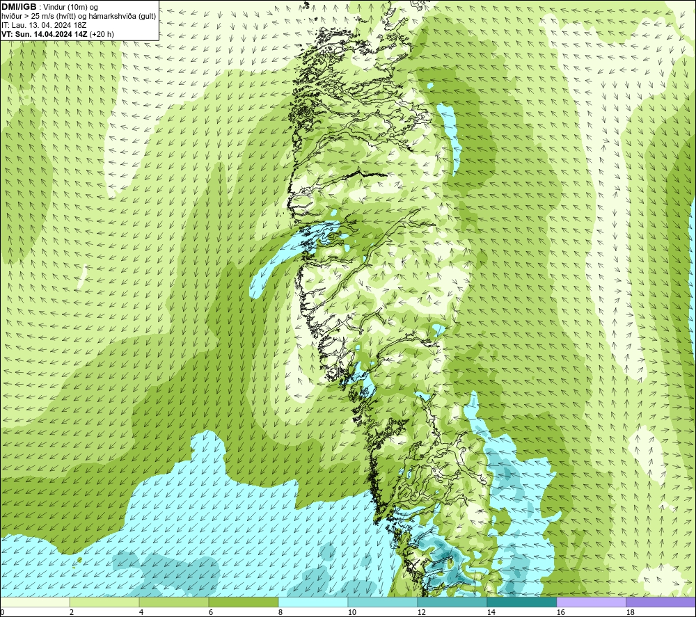
Task: Click the scale label '2'
Action: (72, 613)
